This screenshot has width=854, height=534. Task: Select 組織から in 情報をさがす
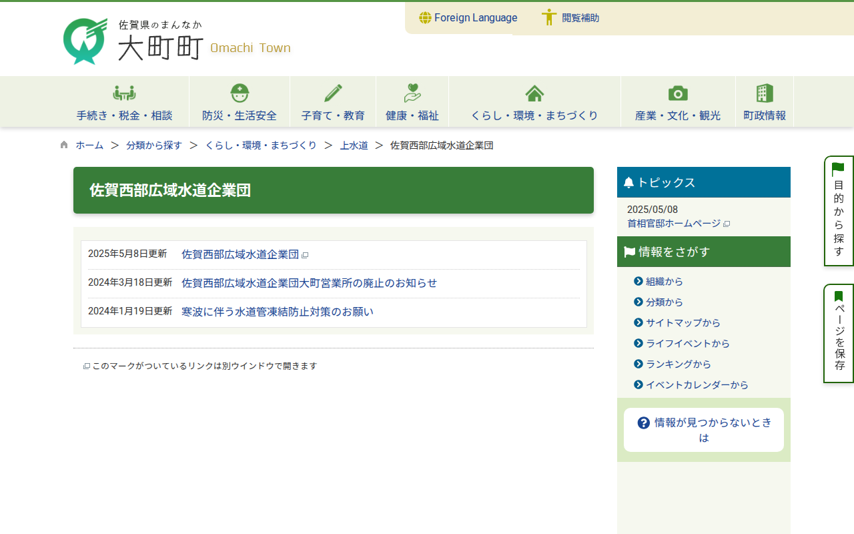tap(665, 282)
